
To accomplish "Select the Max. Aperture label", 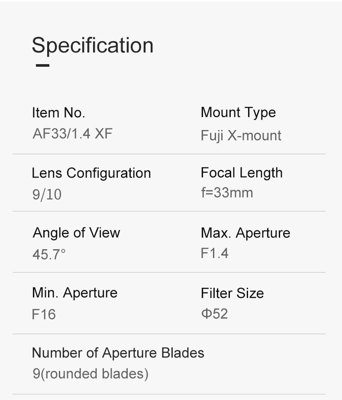I will click(245, 233).
